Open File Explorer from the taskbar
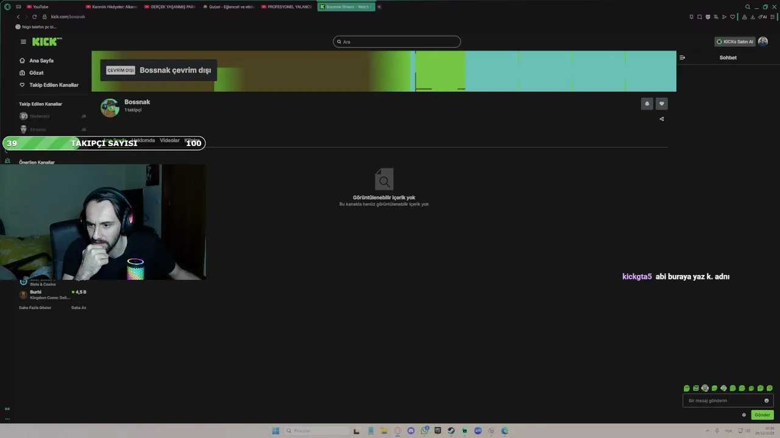This screenshot has height=438, width=780. click(x=384, y=431)
